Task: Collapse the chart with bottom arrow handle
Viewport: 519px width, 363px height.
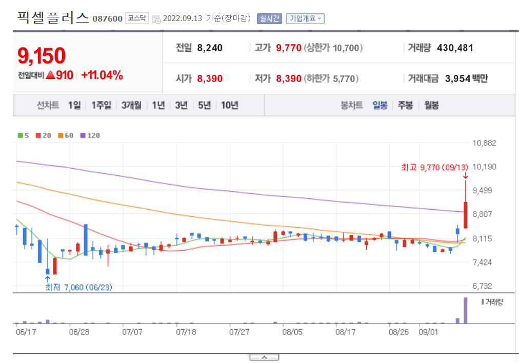Action: pyautogui.click(x=264, y=357)
